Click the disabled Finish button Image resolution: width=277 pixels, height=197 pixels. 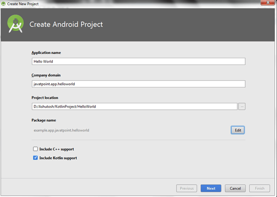pyautogui.click(x=260, y=188)
